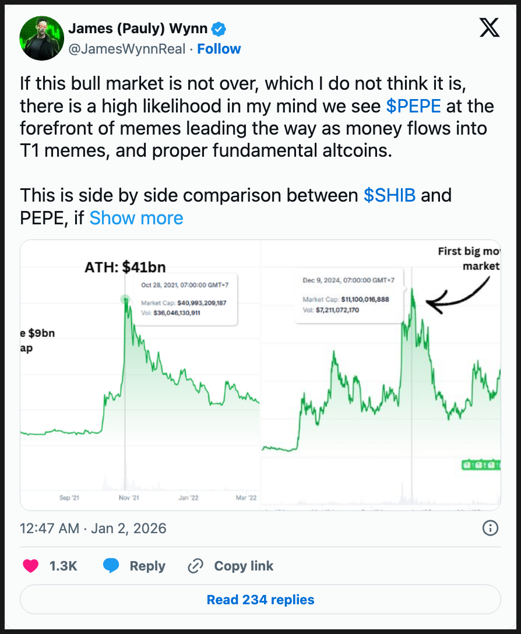This screenshot has width=521, height=634.
Task: Expand the tweet with Show more
Action: pos(136,218)
